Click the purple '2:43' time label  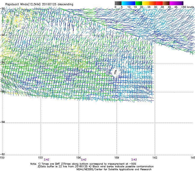tap(134, 160)
